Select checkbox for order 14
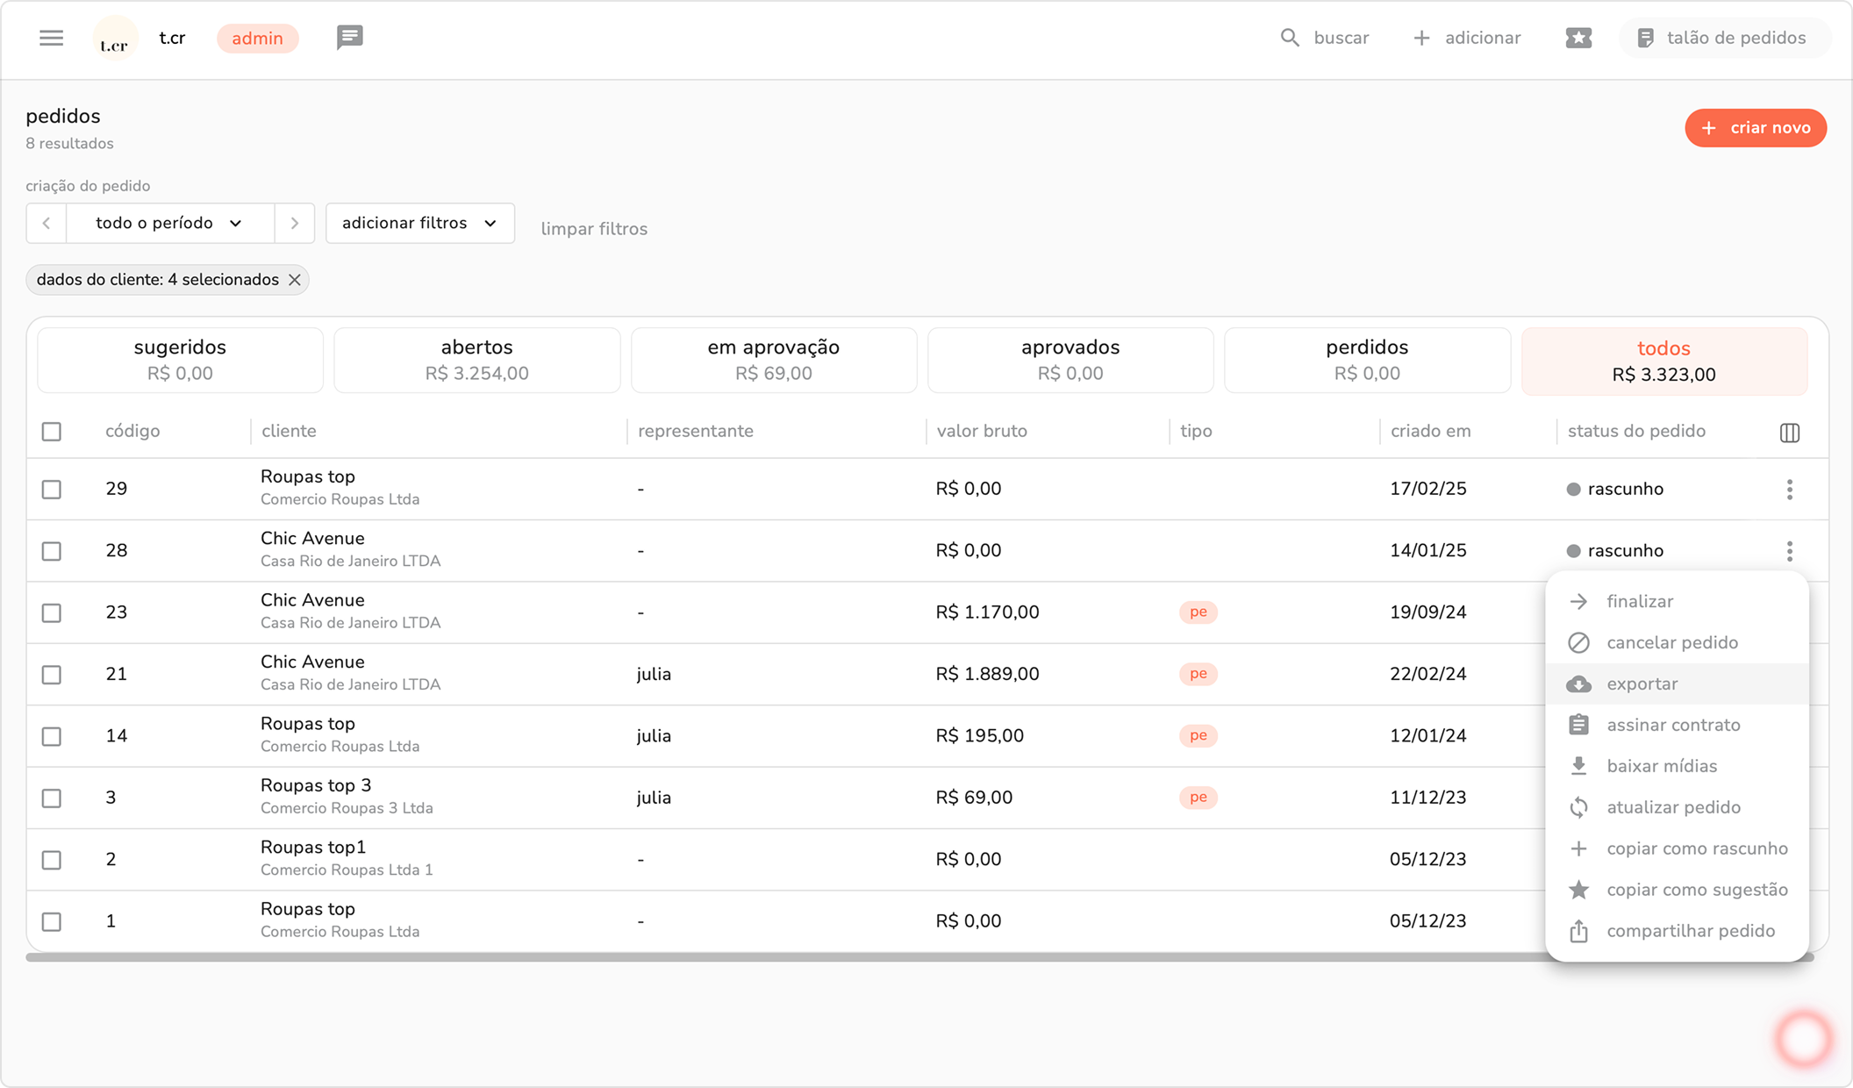The width and height of the screenshot is (1853, 1088). [52, 736]
